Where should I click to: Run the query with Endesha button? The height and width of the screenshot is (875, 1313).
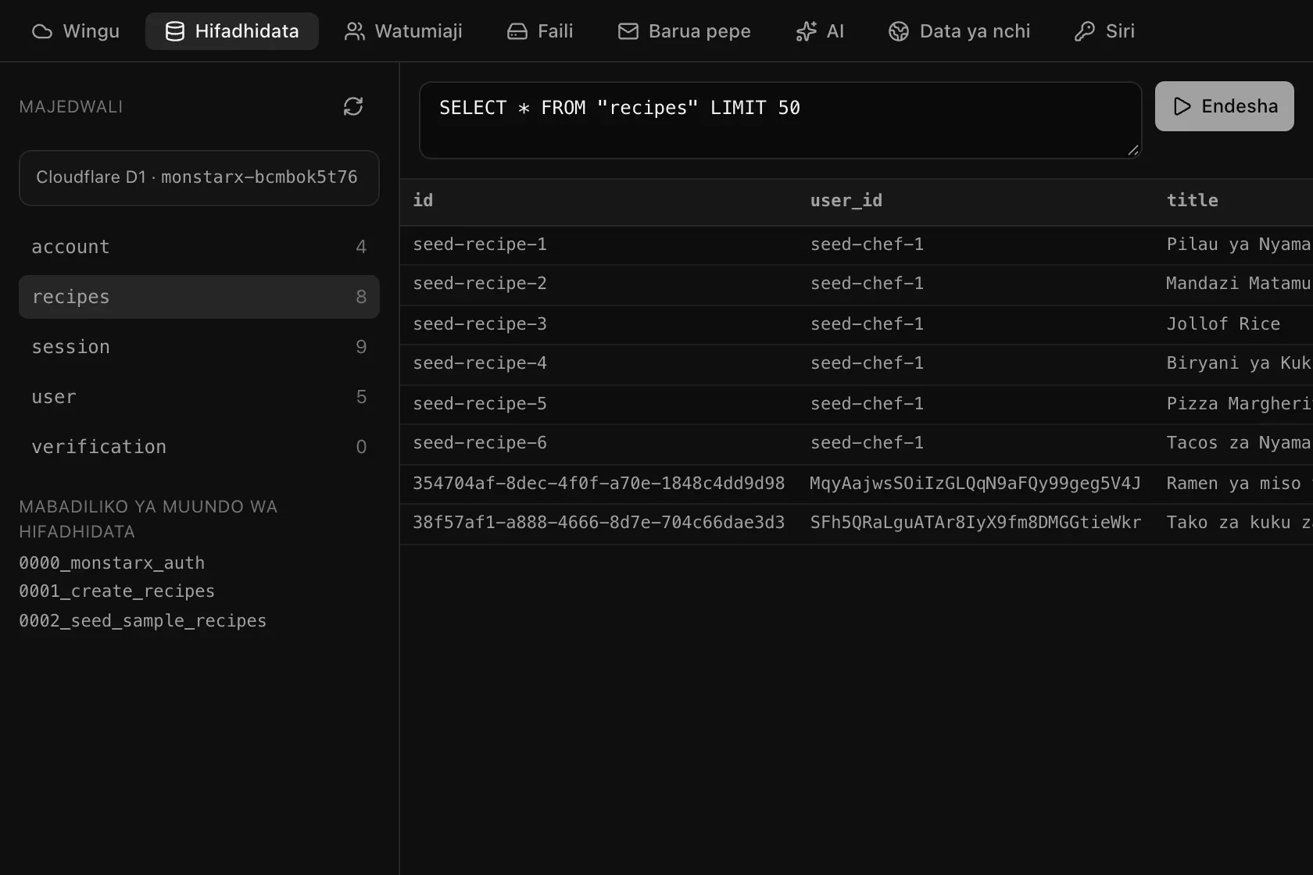coord(1224,106)
